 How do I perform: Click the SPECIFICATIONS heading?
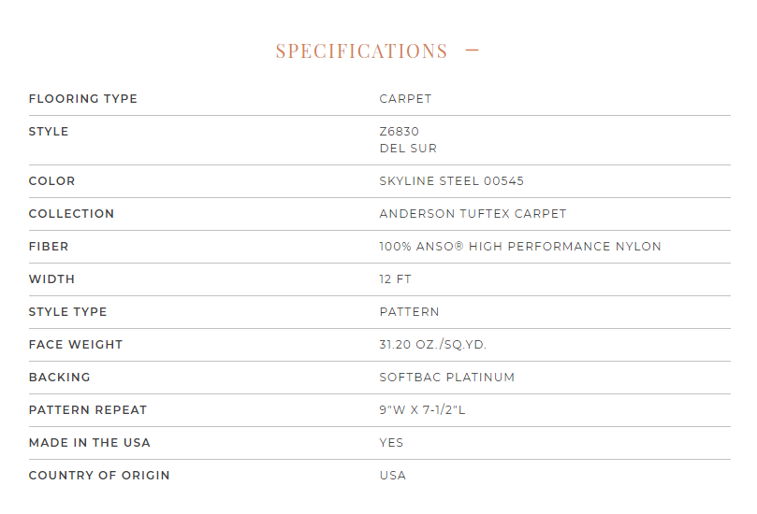(x=361, y=50)
